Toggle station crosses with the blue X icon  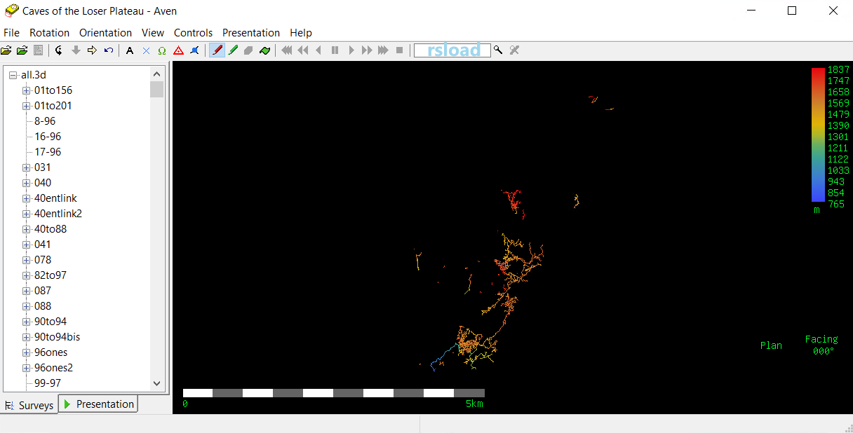point(146,50)
